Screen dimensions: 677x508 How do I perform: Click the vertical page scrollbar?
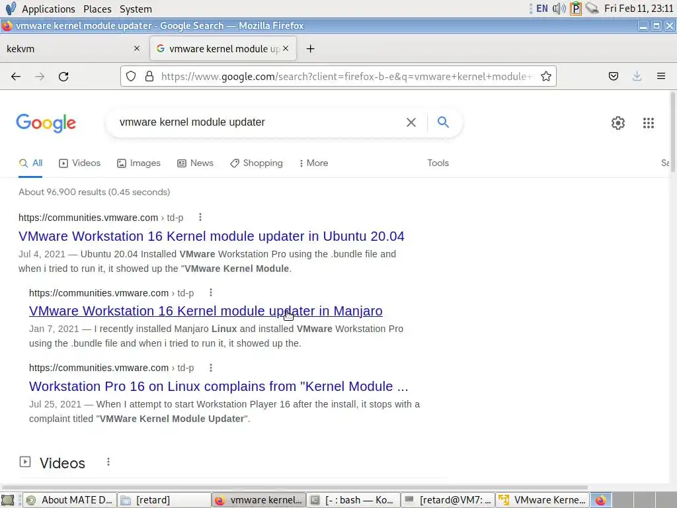coord(672,134)
